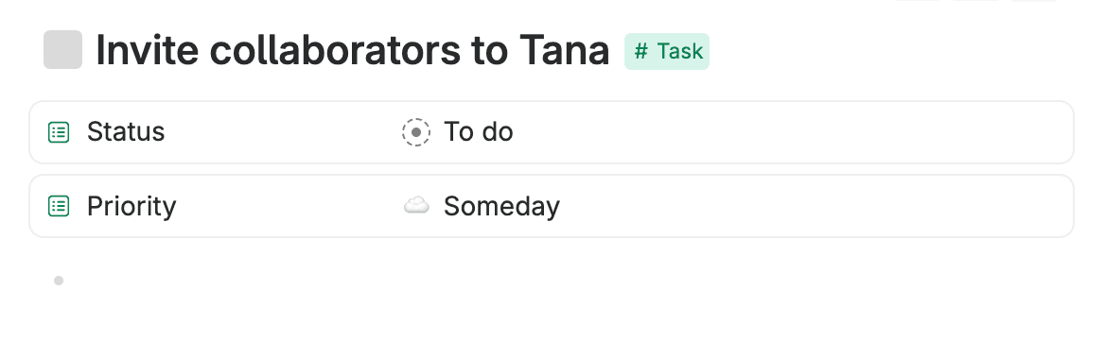Click the Status field name label
Viewport: 1105px width, 342px height.
126,132
